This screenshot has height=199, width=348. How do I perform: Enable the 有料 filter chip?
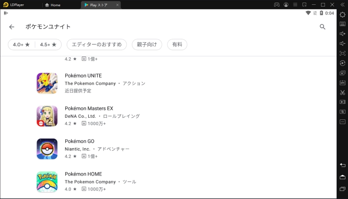[x=177, y=44]
